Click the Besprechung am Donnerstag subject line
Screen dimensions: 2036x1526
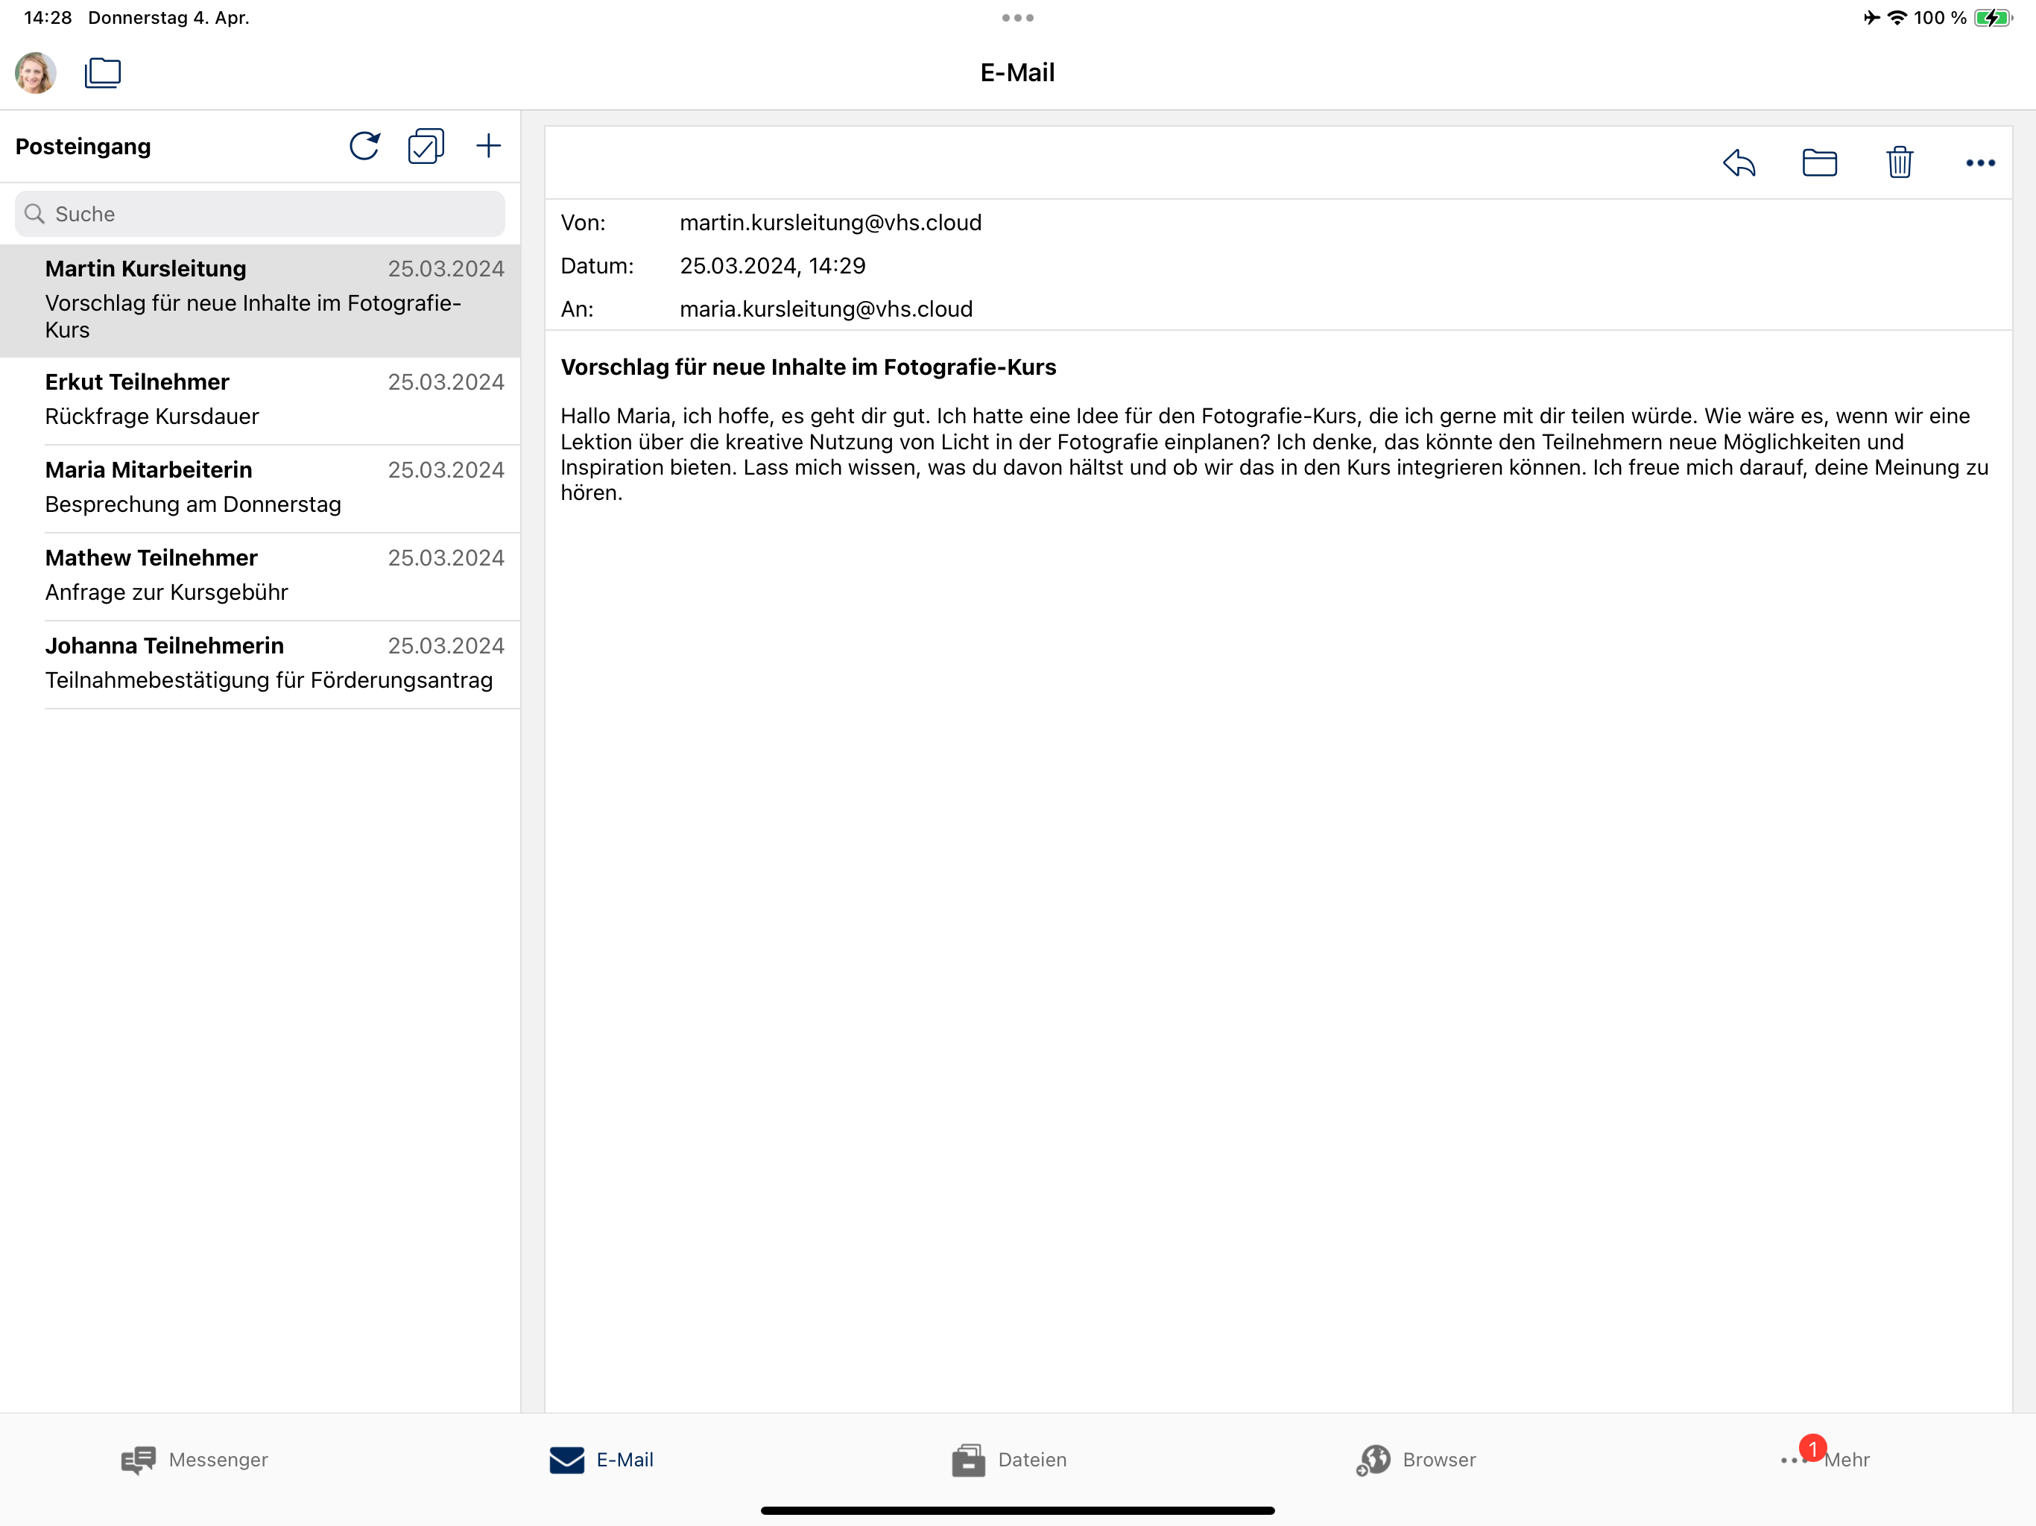tap(193, 504)
